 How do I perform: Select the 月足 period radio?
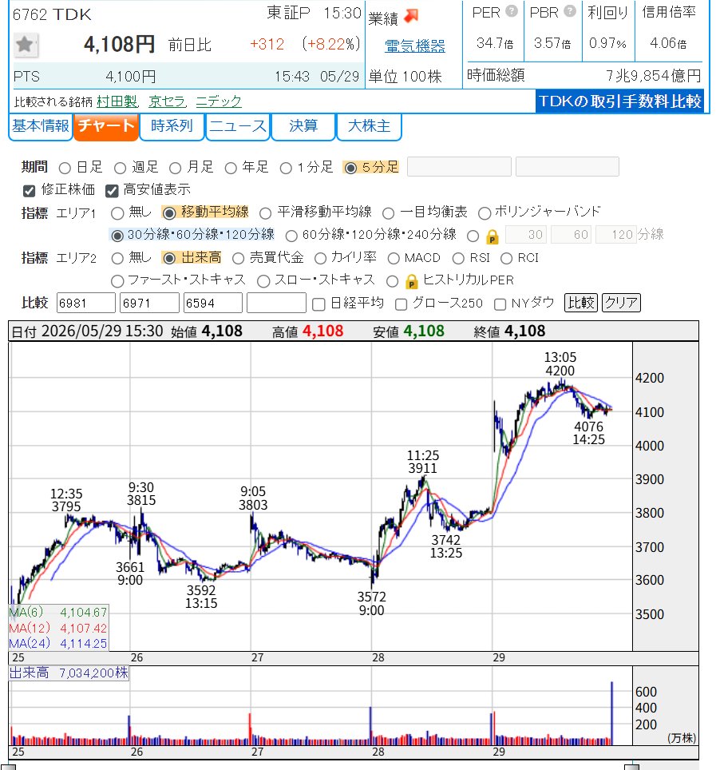[175, 168]
